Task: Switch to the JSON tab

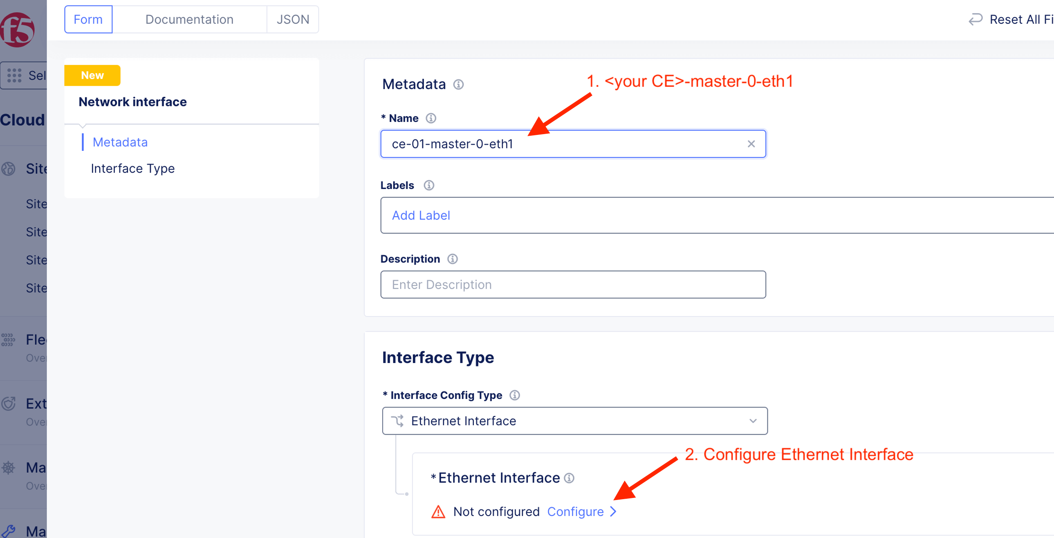Action: 293,19
